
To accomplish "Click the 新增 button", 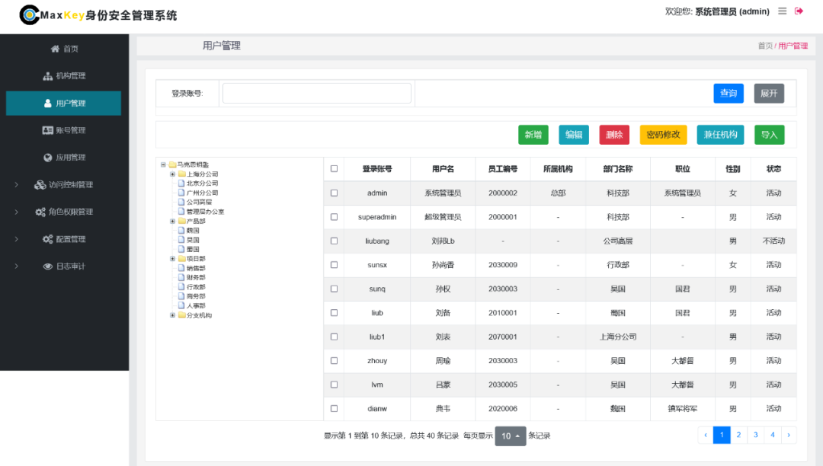I will coord(533,134).
